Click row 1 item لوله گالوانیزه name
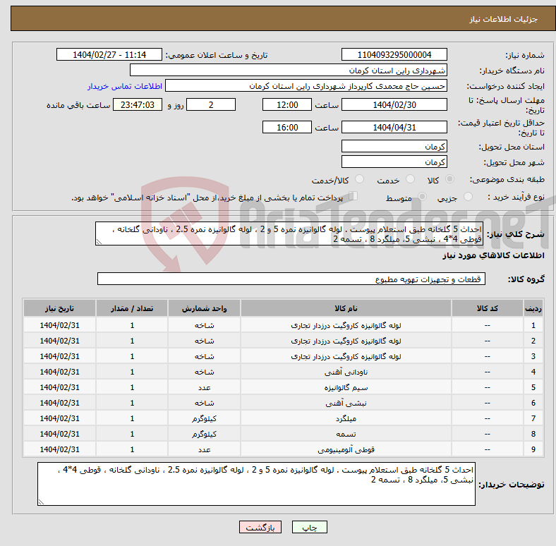This screenshot has height=546, width=556. (346, 325)
